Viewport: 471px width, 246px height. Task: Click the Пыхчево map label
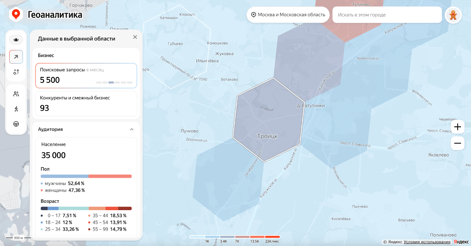pos(360,207)
